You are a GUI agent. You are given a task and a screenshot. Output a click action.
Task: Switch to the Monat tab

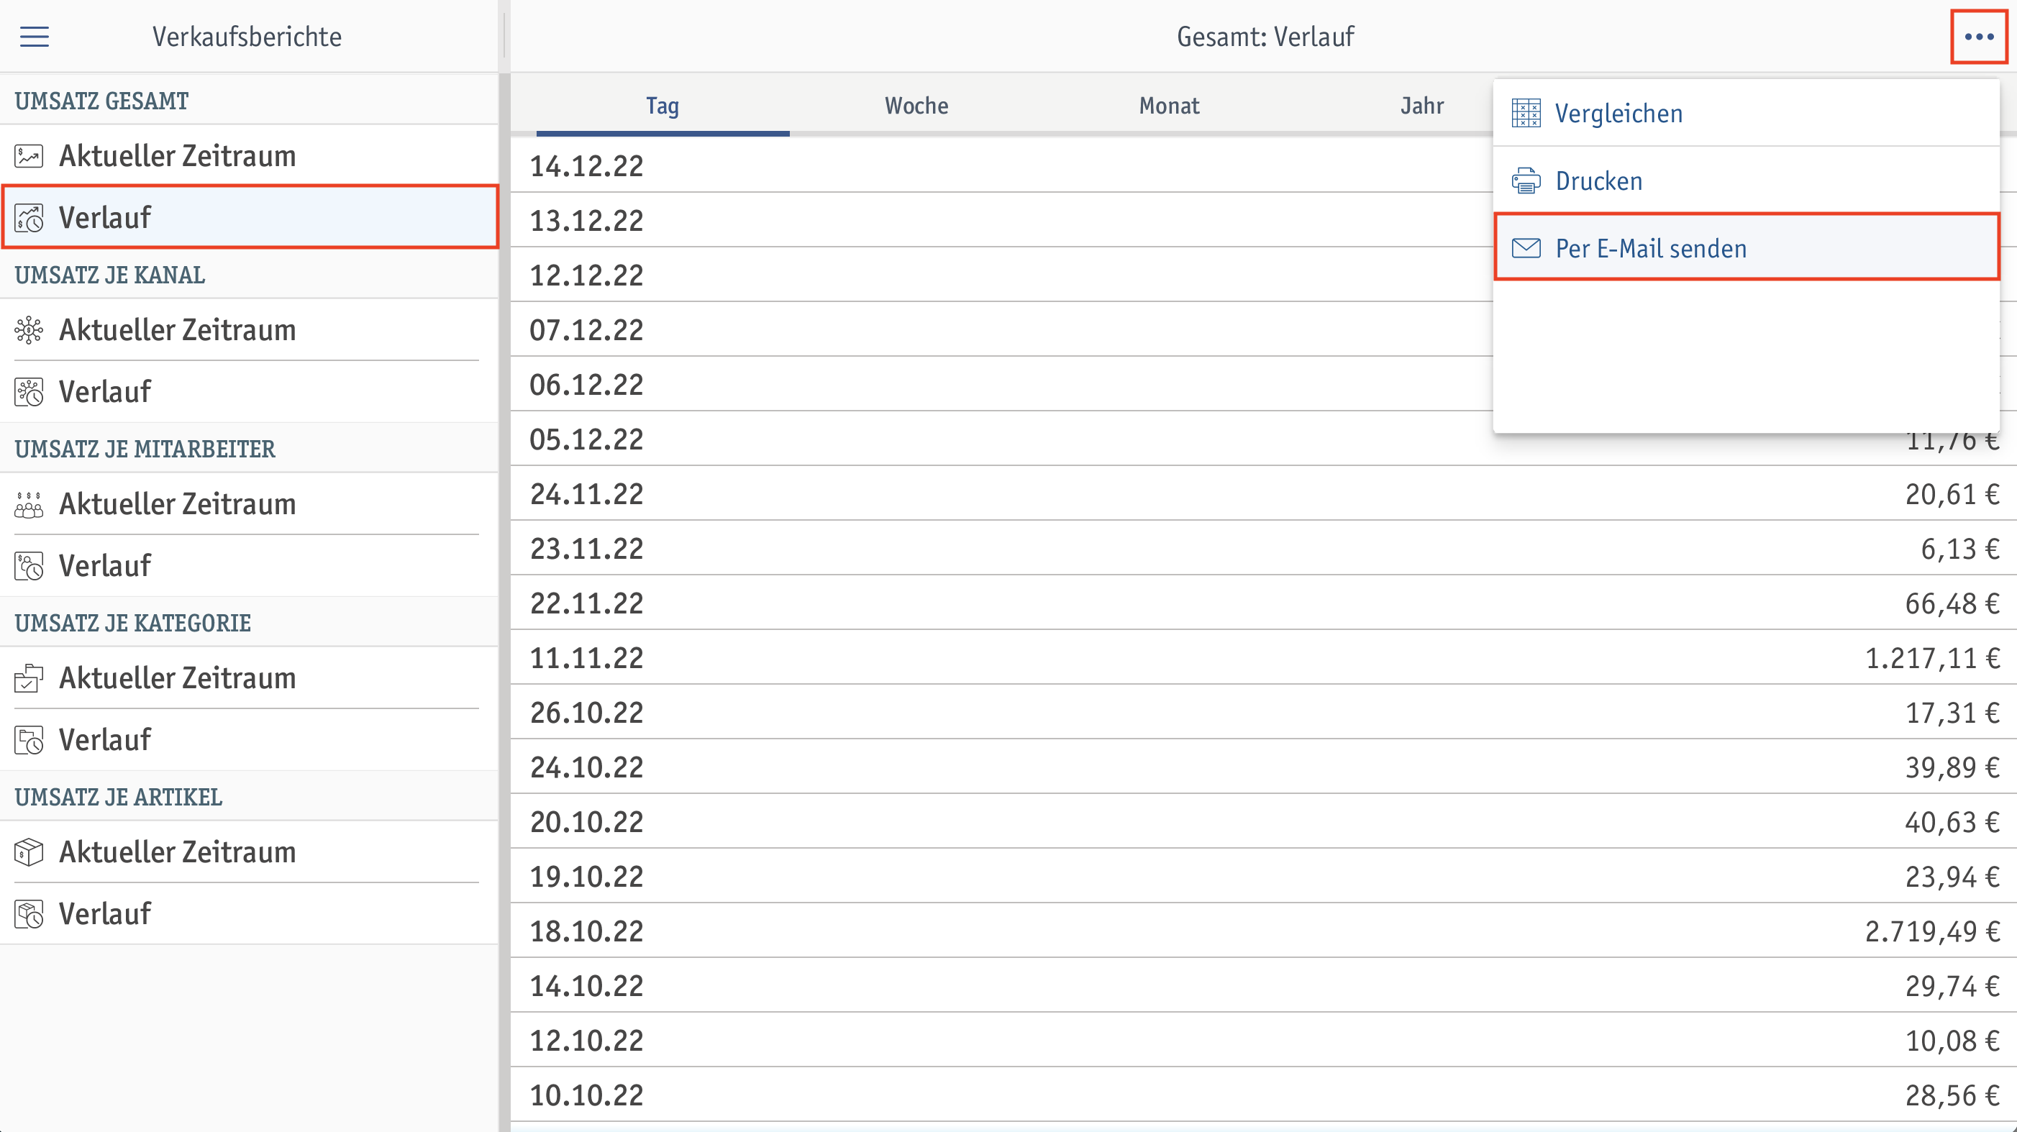[1169, 106]
